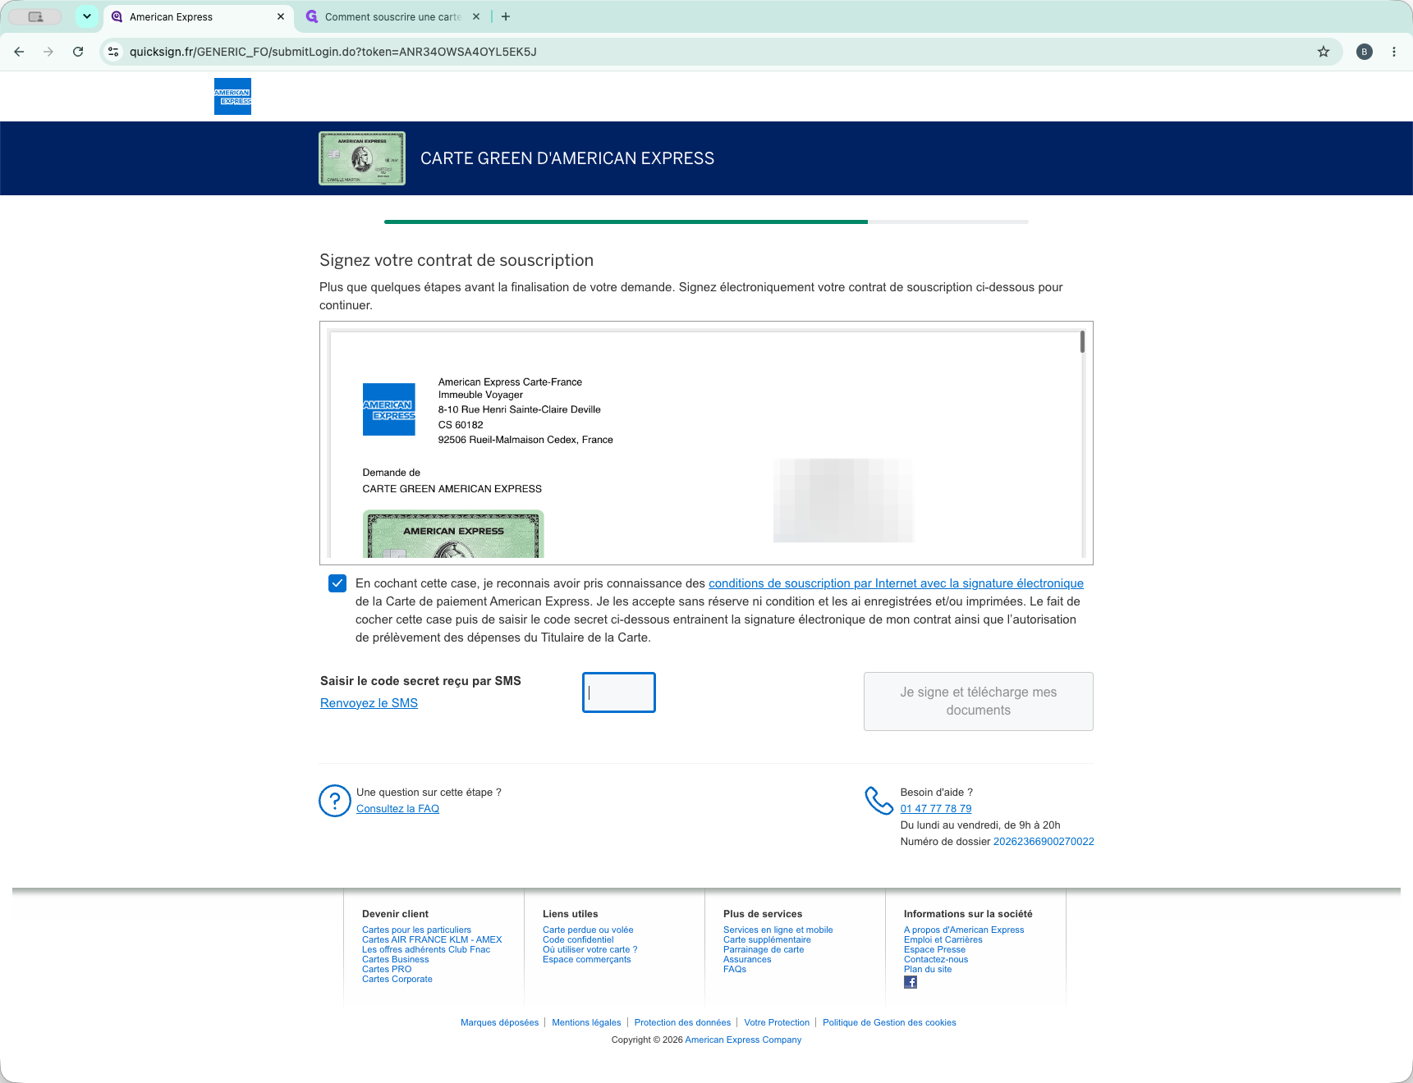This screenshot has width=1413, height=1083.
Task: Switch to the American Express tab
Action: coord(199,16)
